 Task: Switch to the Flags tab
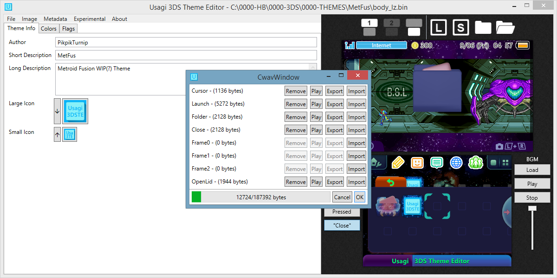pyautogui.click(x=68, y=29)
